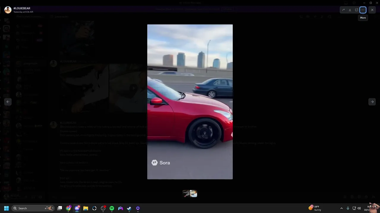Click the taskbar Search box
380x213 pixels.
(x=33, y=208)
